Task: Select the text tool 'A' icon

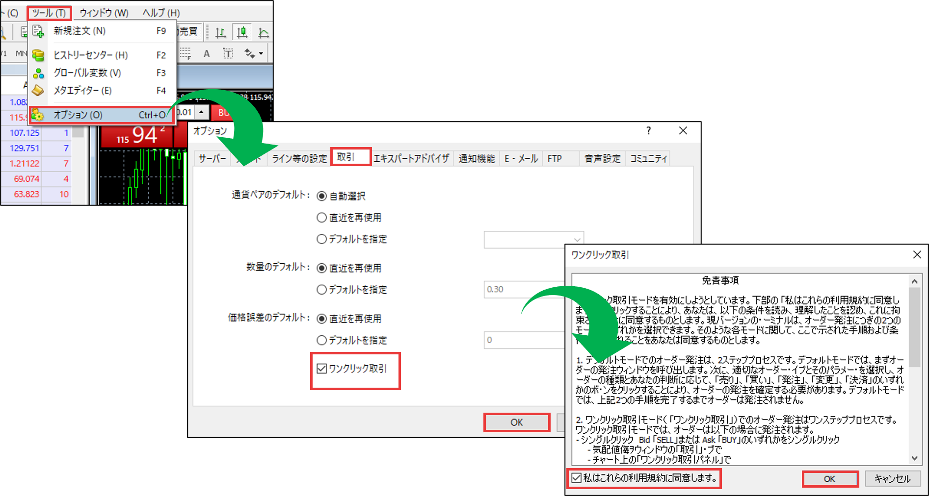Action: pyautogui.click(x=207, y=53)
